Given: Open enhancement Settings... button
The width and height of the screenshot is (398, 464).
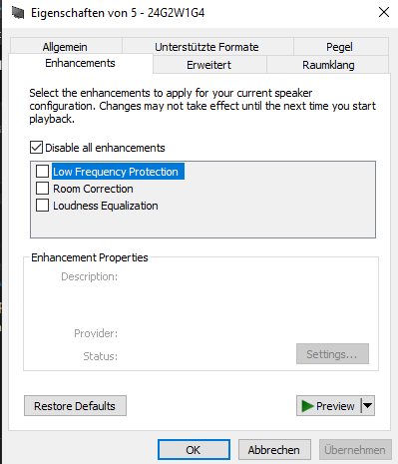Looking at the screenshot, I should point(332,354).
